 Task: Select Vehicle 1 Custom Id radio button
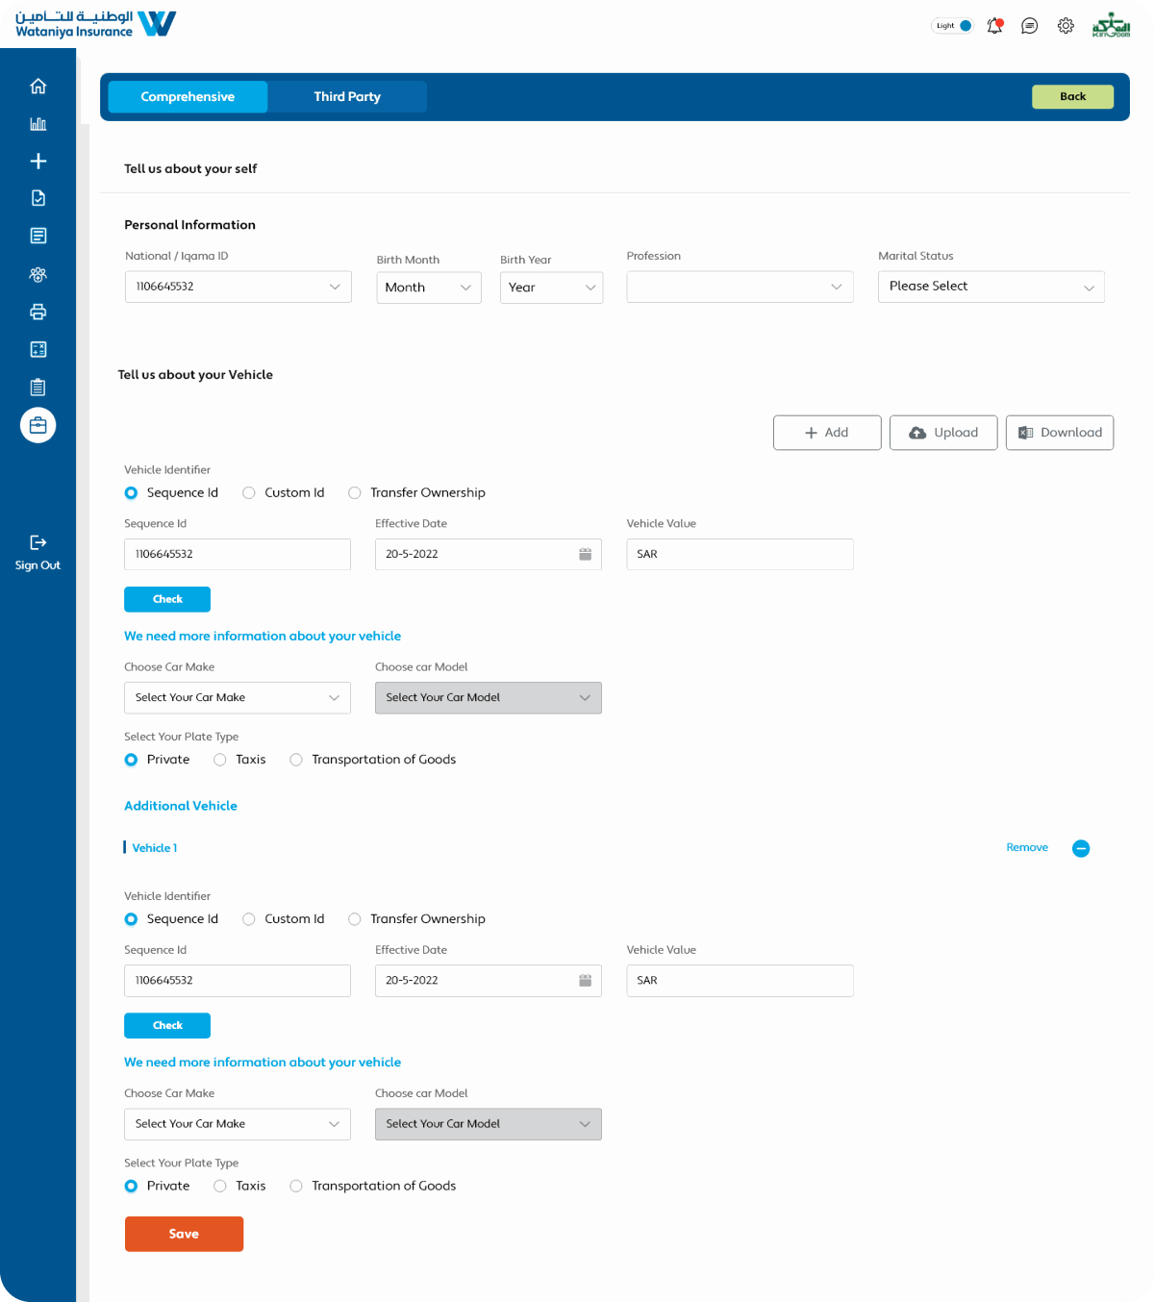pos(248,919)
